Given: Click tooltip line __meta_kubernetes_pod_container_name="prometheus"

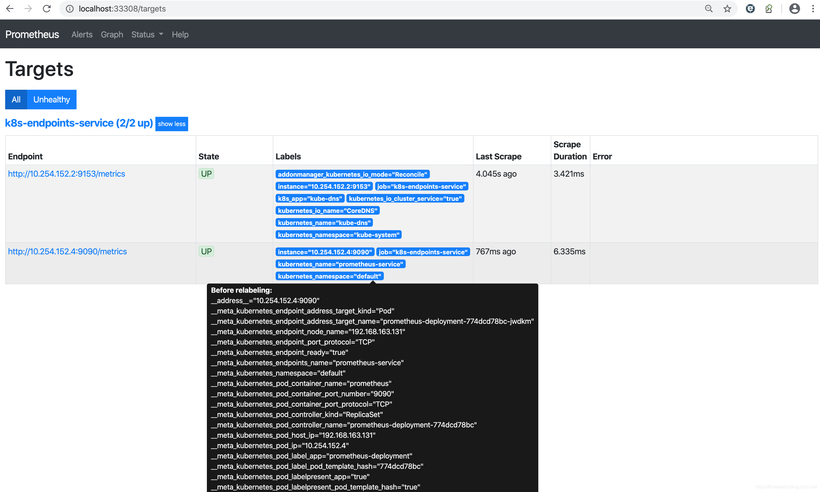Looking at the screenshot, I should click(x=301, y=384).
